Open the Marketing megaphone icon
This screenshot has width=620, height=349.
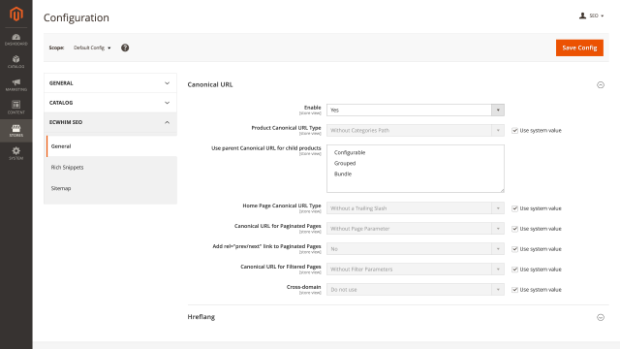[16, 85]
